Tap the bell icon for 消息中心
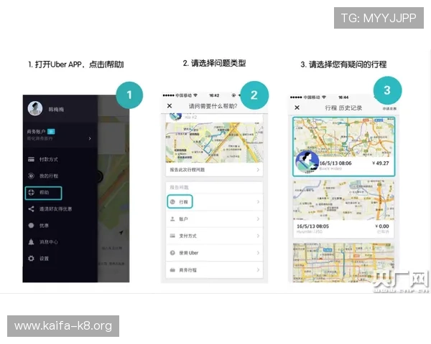Screen dimensions: 431x344 point(31,242)
